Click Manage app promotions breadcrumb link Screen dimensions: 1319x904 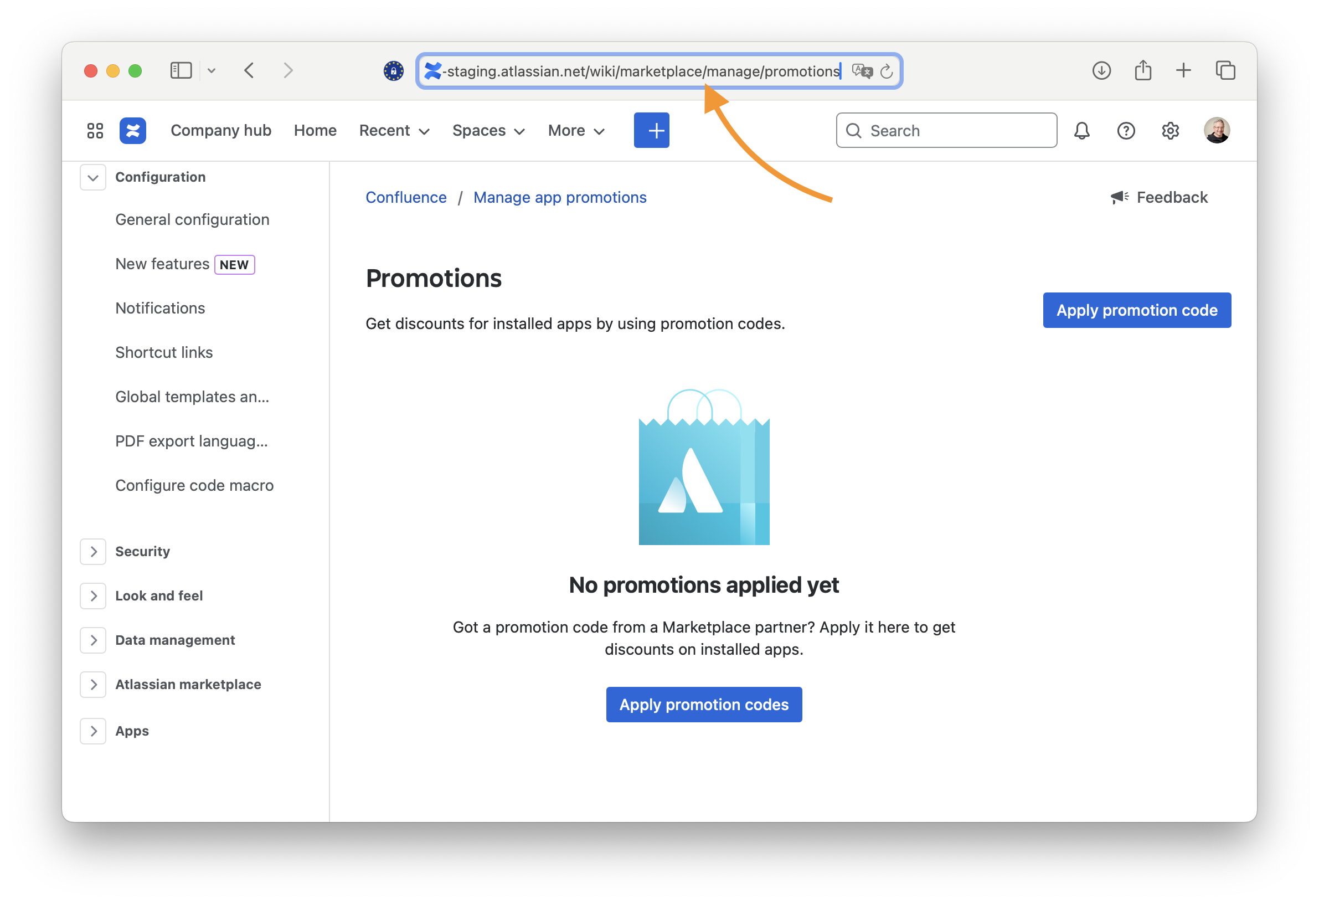[x=560, y=197]
